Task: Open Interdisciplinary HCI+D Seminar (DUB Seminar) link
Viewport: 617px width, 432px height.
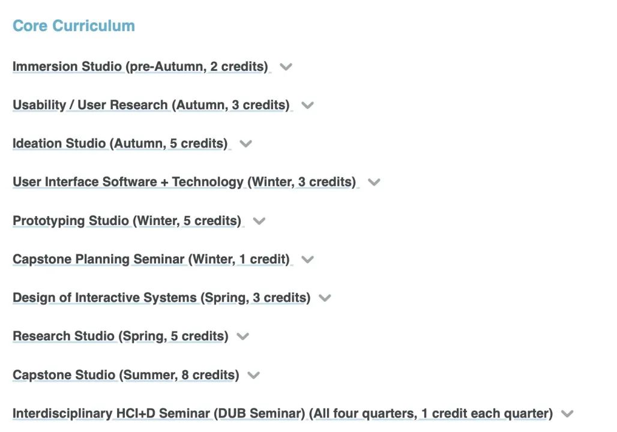Action: [283, 413]
